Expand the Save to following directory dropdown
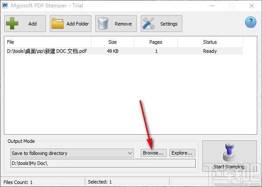The width and height of the screenshot is (262, 187). [x=72, y=153]
